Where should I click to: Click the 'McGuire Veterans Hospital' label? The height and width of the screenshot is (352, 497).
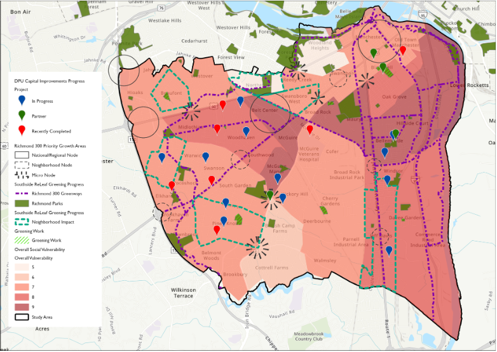pos(309,154)
